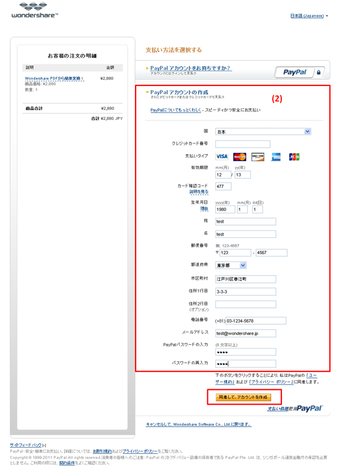Click 理由 link beside birth date
Screen dimensions: 339x468
(x=204, y=209)
